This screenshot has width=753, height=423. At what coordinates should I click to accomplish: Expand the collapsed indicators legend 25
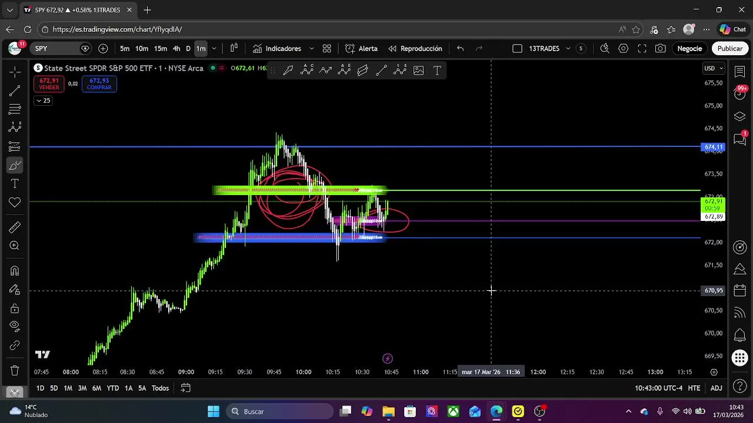pyautogui.click(x=43, y=100)
